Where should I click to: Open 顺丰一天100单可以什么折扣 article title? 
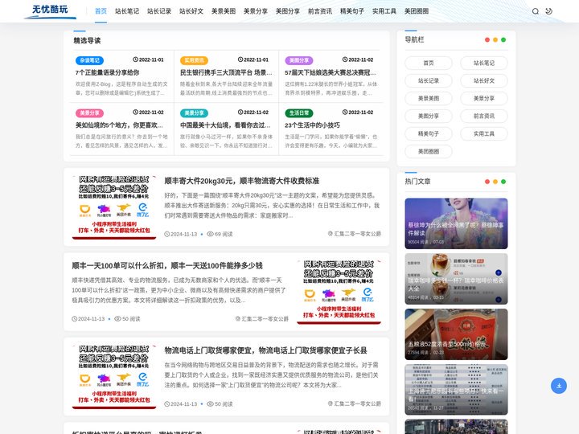coord(167,266)
